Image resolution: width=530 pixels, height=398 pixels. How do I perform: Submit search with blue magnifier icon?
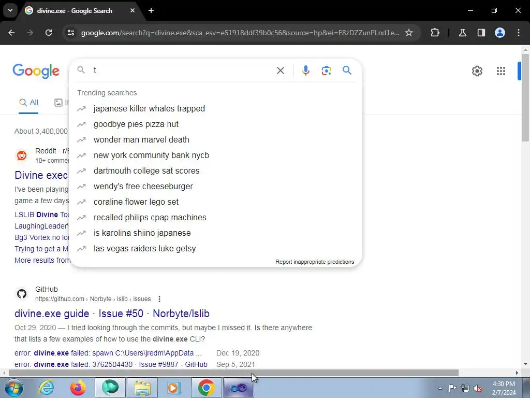point(347,70)
